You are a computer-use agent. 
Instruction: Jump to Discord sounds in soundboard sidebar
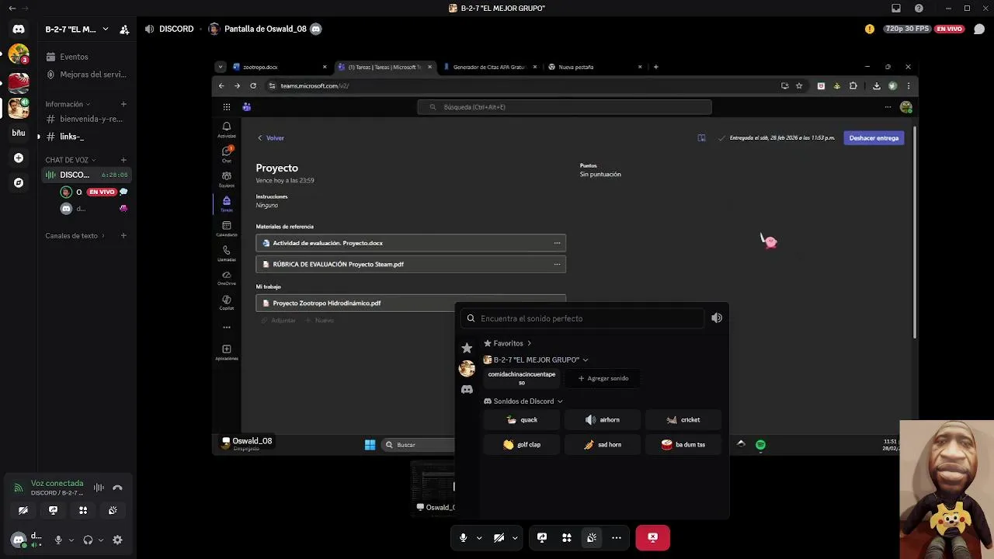(x=467, y=389)
